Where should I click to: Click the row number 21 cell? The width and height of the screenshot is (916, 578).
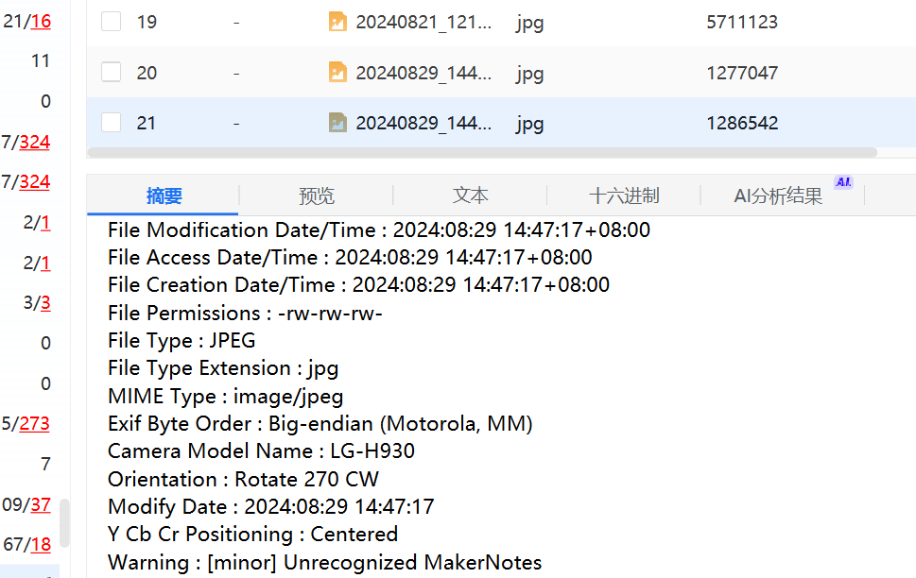(x=146, y=123)
